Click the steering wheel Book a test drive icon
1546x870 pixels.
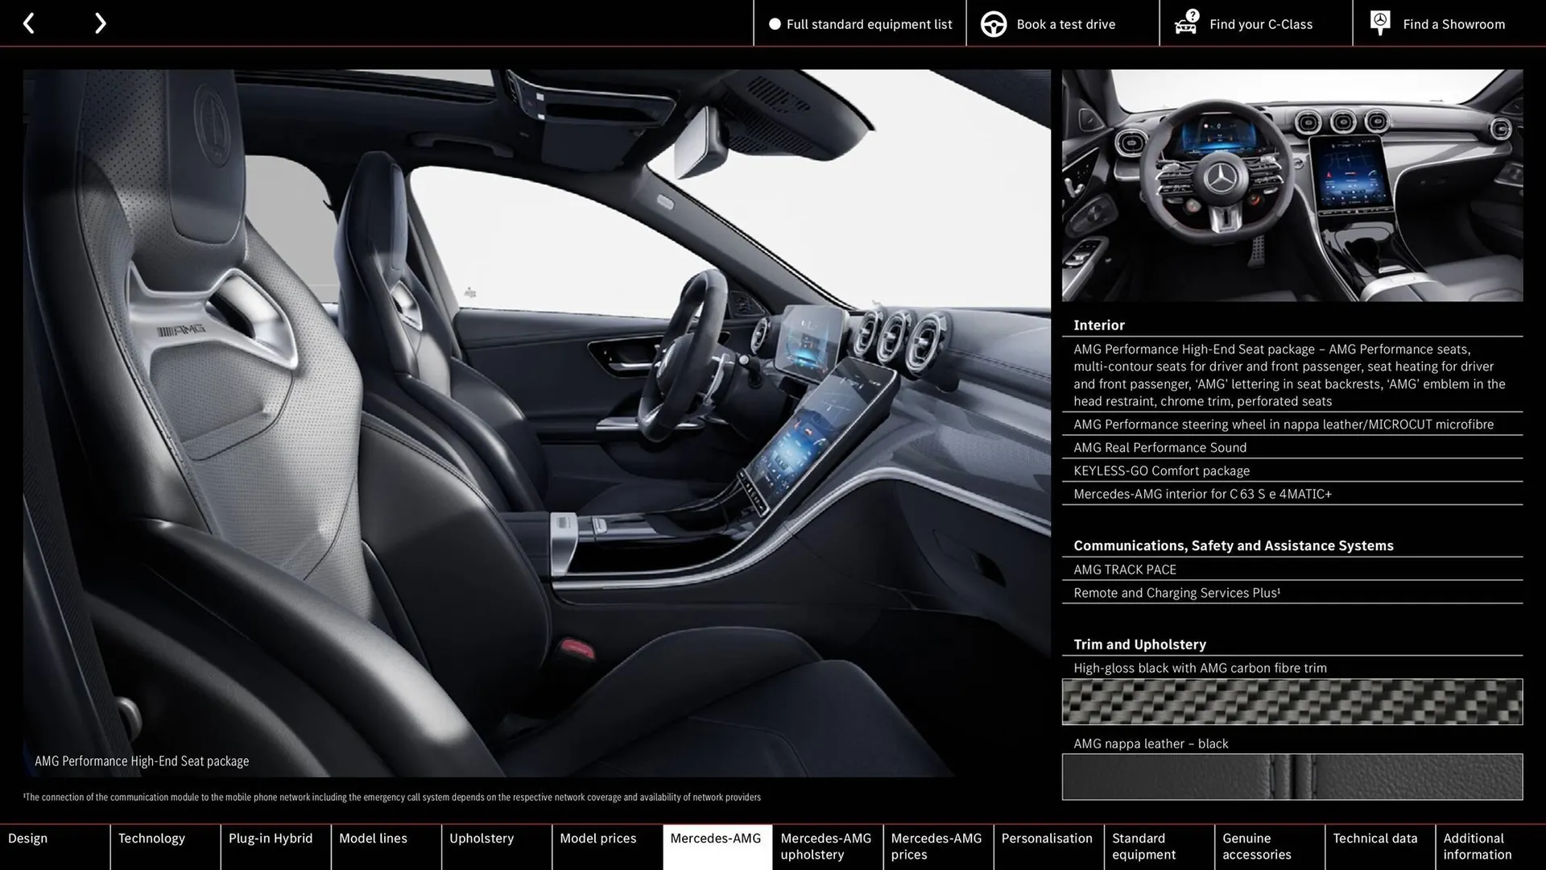point(994,23)
